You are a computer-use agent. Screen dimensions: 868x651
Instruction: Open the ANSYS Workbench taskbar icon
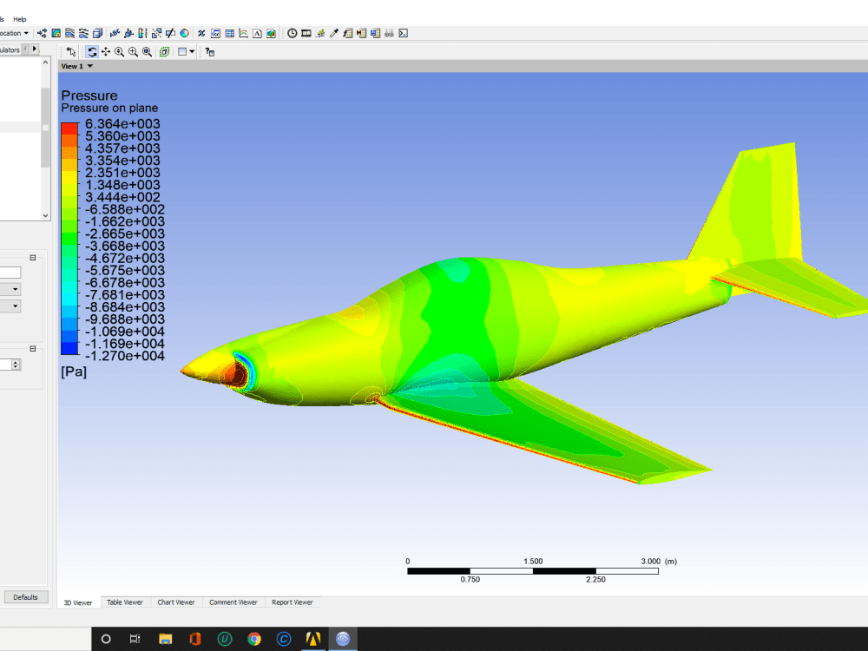pos(313,639)
